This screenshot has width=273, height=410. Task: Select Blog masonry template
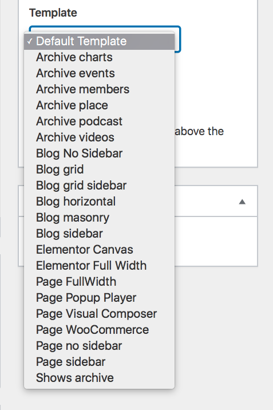(99, 218)
